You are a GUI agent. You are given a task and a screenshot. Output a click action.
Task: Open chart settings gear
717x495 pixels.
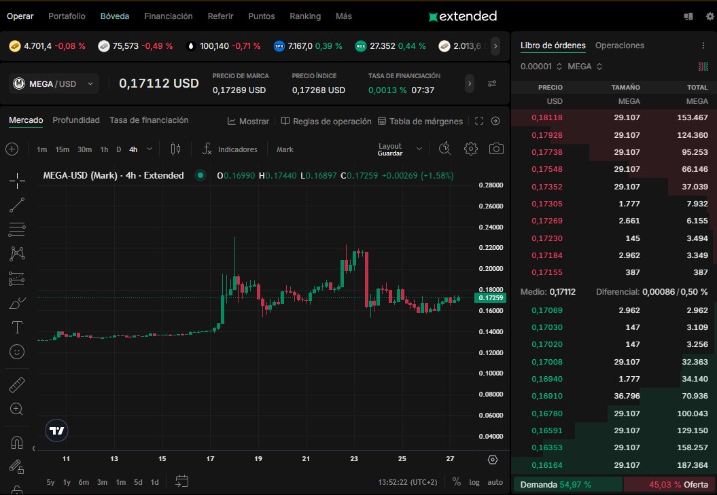pyautogui.click(x=470, y=149)
